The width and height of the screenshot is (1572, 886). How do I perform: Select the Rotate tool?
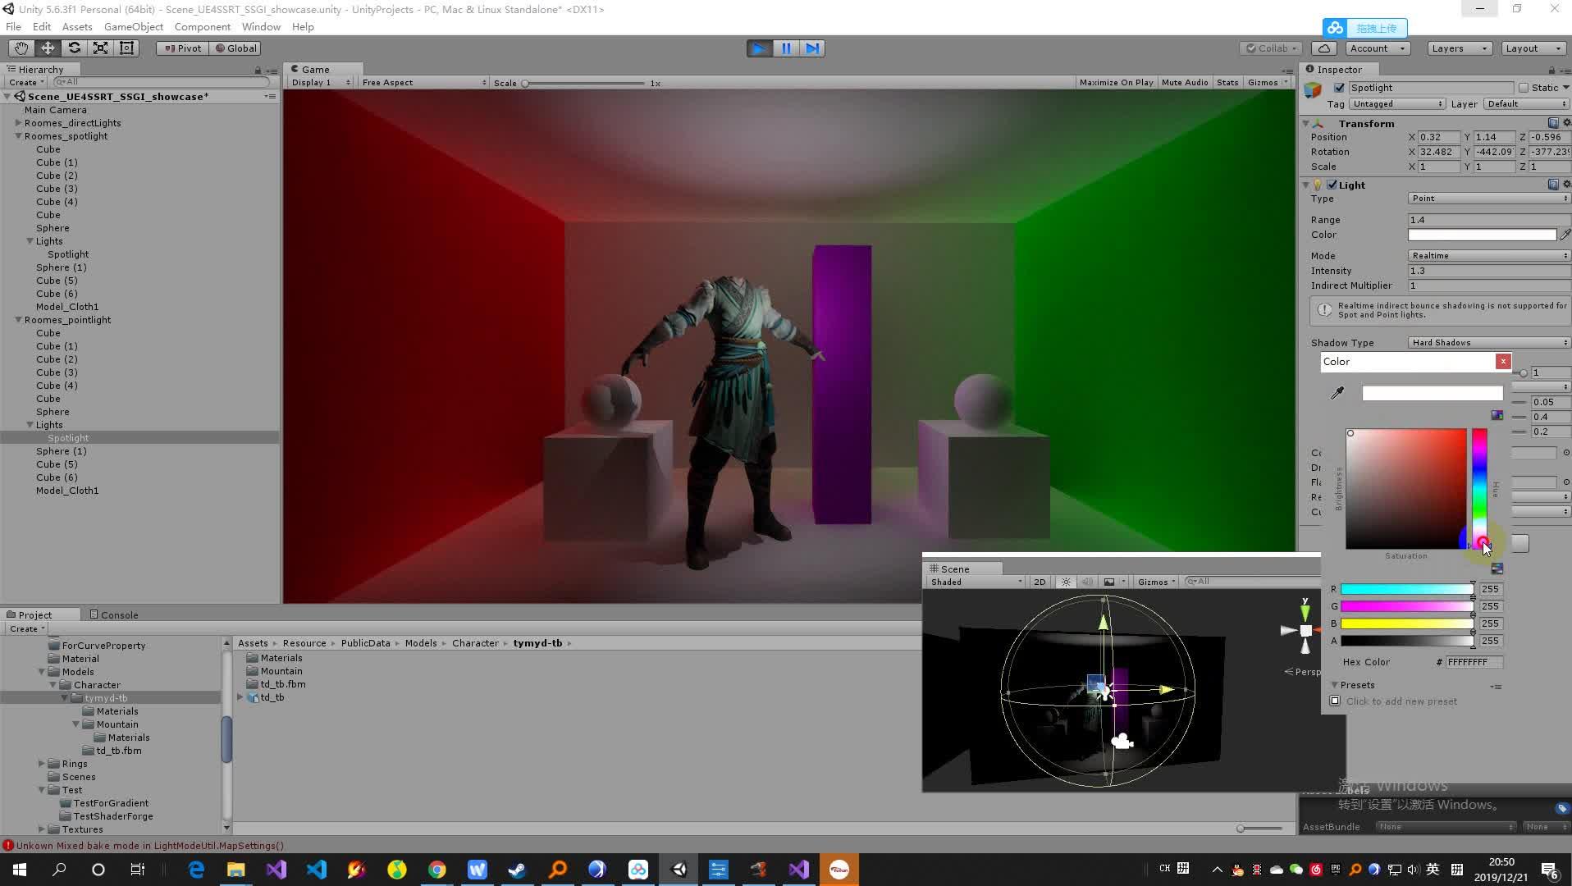pos(74,48)
